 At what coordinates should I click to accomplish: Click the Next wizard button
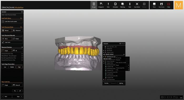click(x=17, y=97)
